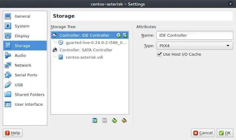Open the controller Type dropdown PIIX4
Viewport: 236px width, 140px height.
tap(195, 46)
